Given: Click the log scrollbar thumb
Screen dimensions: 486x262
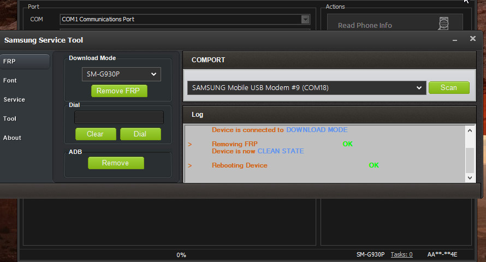Looking at the screenshot, I should (470, 160).
